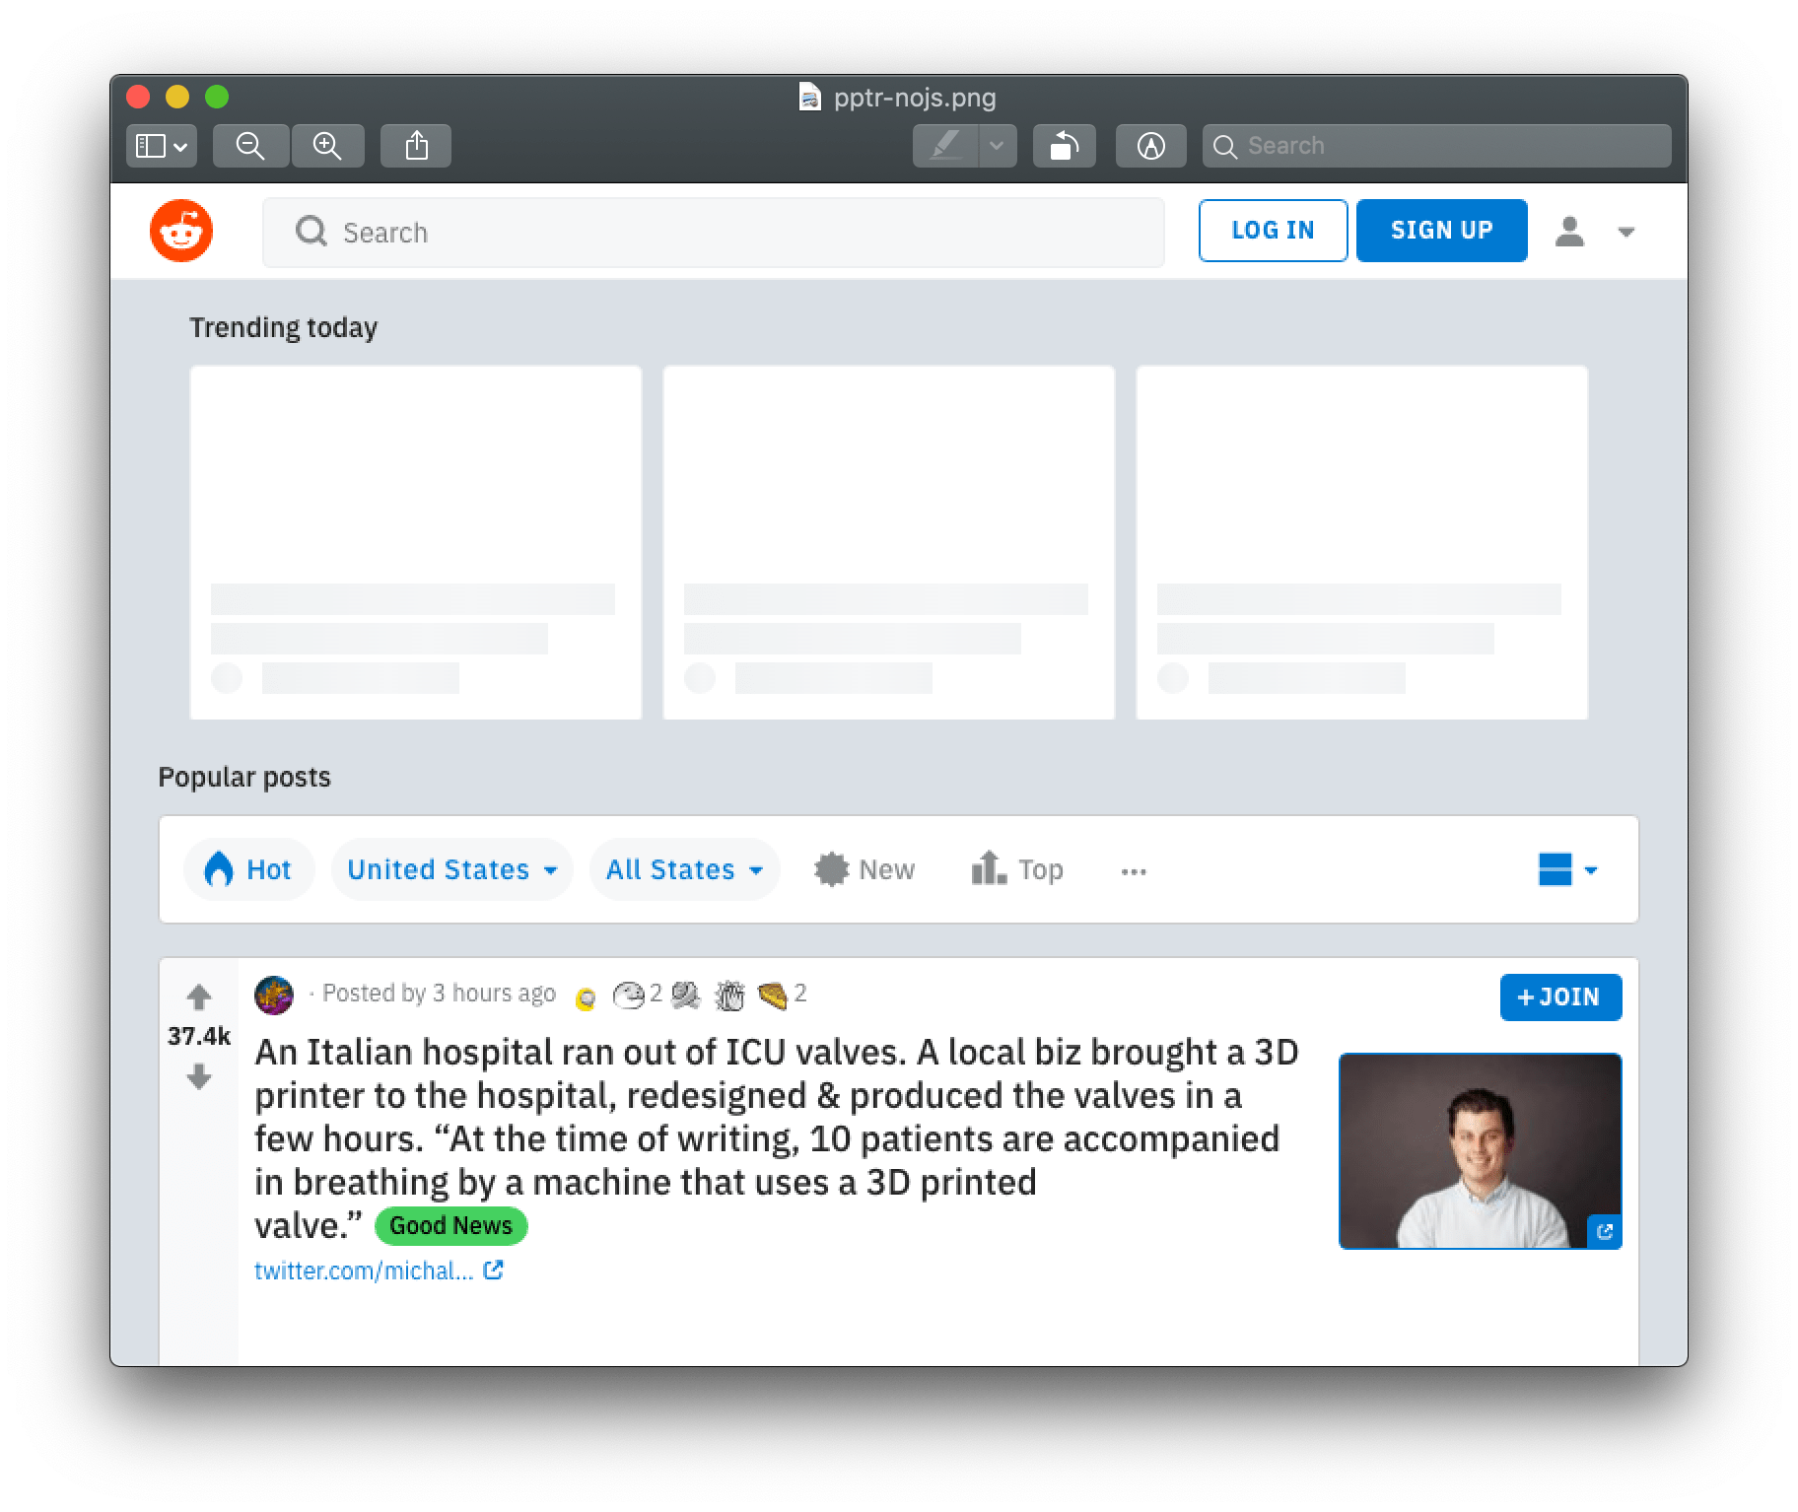Click the SIGN UP button
The width and height of the screenshot is (1798, 1512).
tap(1441, 231)
